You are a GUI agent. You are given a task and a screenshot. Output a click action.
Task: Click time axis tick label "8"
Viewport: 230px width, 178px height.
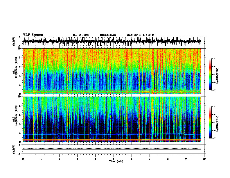click(x=168, y=159)
